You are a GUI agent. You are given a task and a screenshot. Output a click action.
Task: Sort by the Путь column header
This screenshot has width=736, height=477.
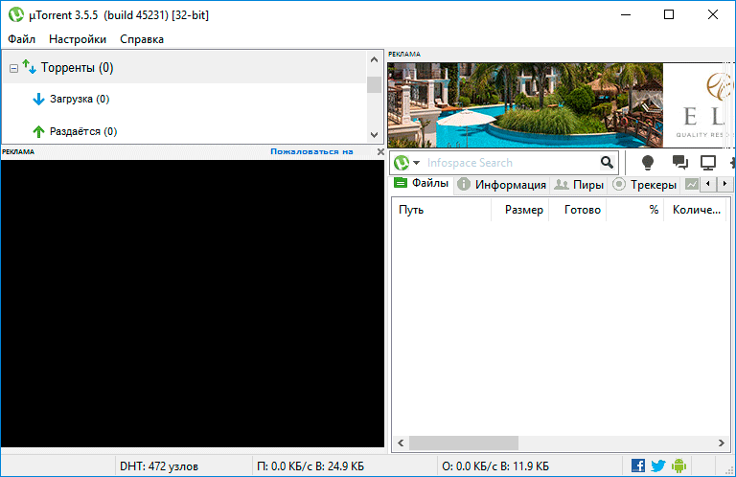pos(441,210)
